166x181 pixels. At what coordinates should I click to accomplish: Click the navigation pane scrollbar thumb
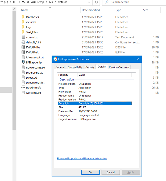click(14, 70)
